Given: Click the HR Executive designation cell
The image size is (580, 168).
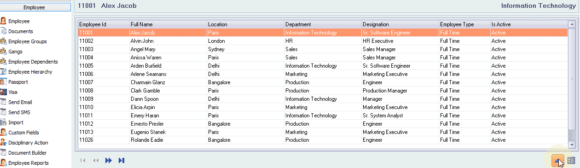Looking at the screenshot, I should 400,41.
